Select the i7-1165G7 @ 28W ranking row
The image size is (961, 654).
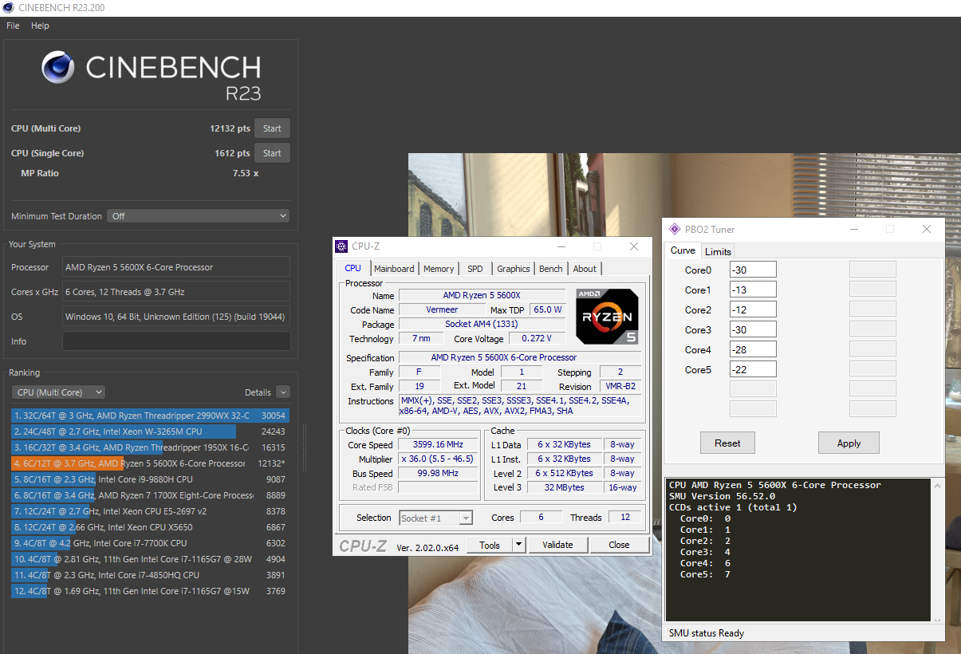click(150, 559)
